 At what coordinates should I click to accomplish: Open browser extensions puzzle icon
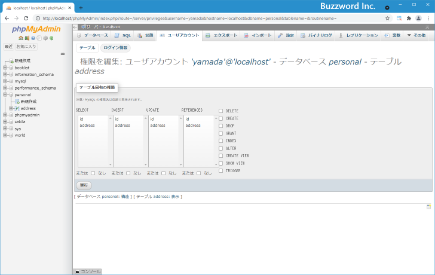pos(409,19)
